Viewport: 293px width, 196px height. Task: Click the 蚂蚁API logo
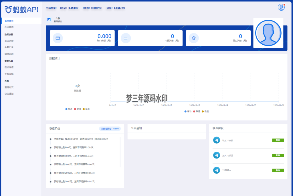(x=21, y=9)
